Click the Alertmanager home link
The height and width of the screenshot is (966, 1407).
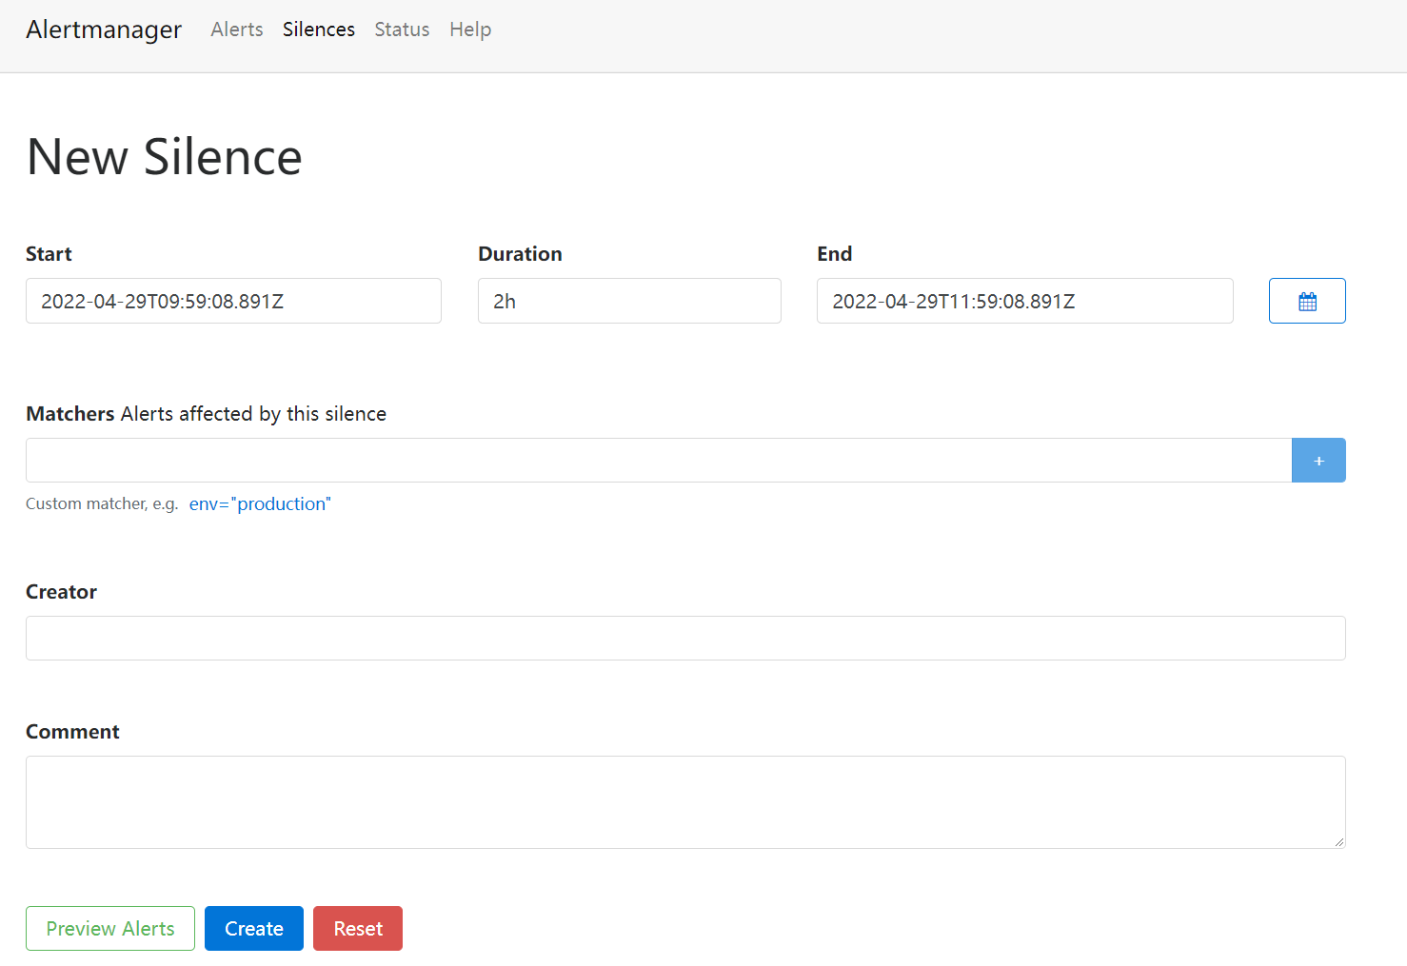tap(103, 30)
